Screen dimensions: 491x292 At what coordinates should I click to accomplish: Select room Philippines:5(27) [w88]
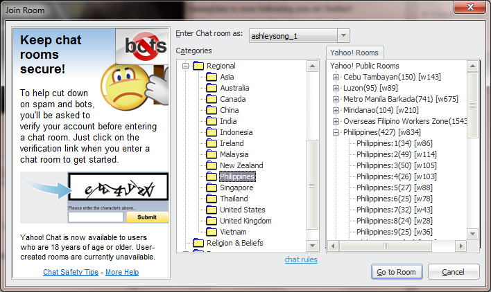tap(395, 188)
